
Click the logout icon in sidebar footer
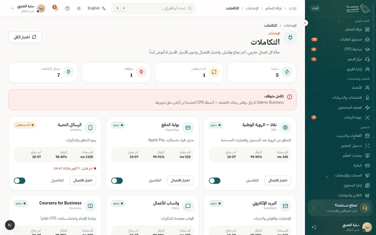314,227
